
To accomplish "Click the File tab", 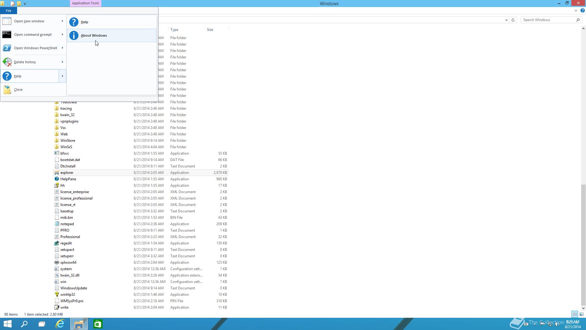I will tap(9, 11).
